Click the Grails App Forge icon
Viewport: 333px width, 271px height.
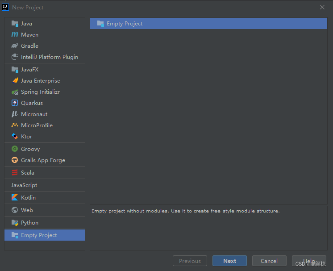point(15,160)
